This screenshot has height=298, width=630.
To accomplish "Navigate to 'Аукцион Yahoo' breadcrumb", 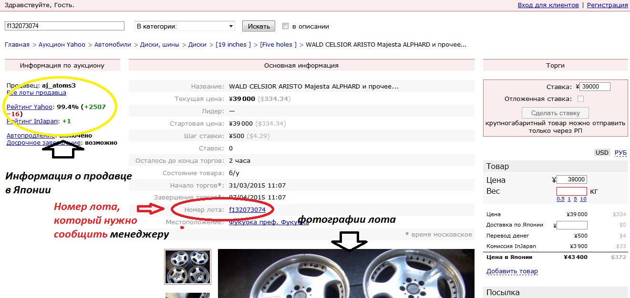I will 62,45.
